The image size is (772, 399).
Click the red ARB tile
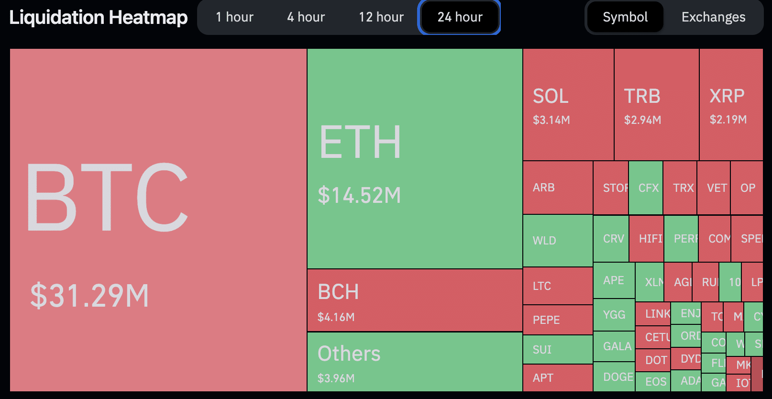557,188
